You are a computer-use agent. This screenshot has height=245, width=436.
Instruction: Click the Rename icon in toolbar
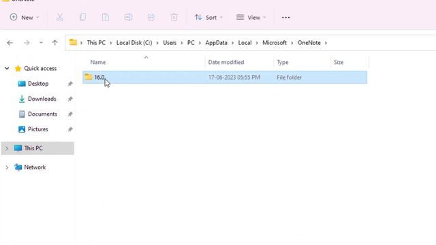pyautogui.click(x=128, y=18)
